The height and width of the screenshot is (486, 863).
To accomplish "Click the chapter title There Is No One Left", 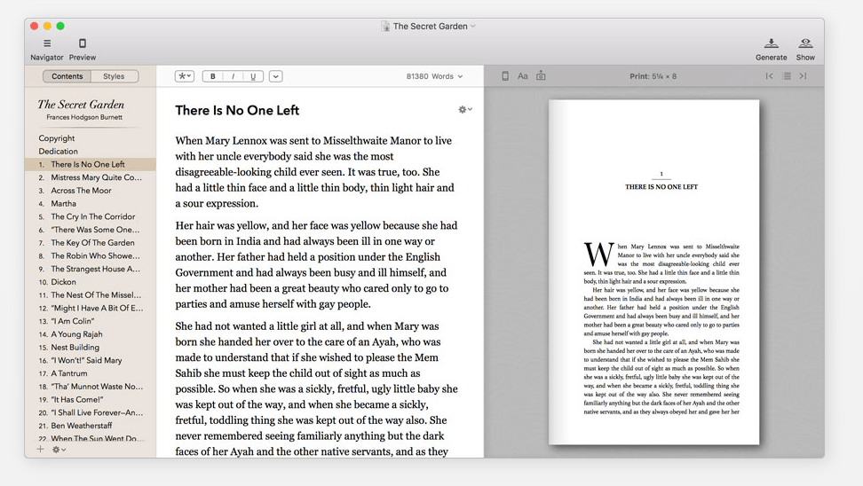I will pos(237,111).
